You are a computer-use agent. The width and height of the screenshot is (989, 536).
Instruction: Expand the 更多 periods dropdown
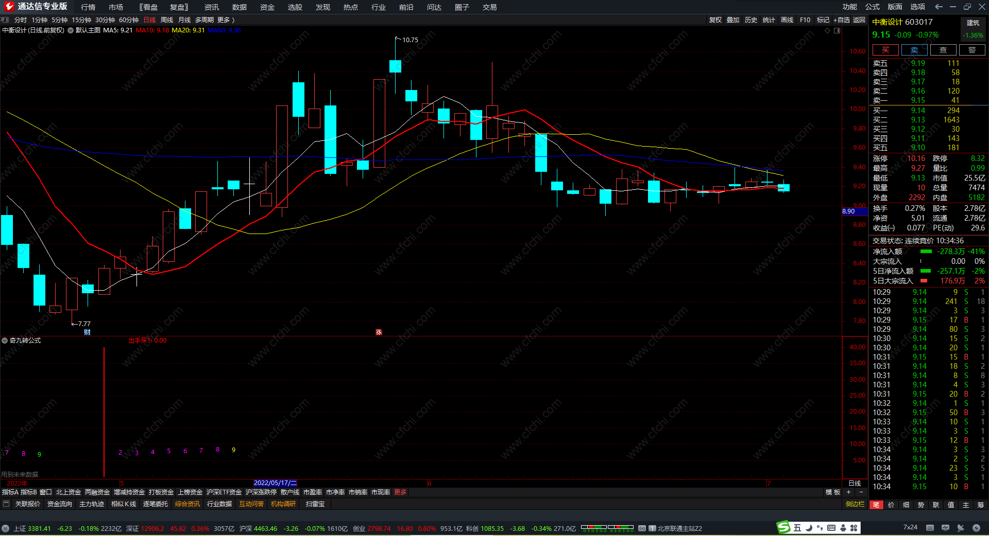[226, 20]
